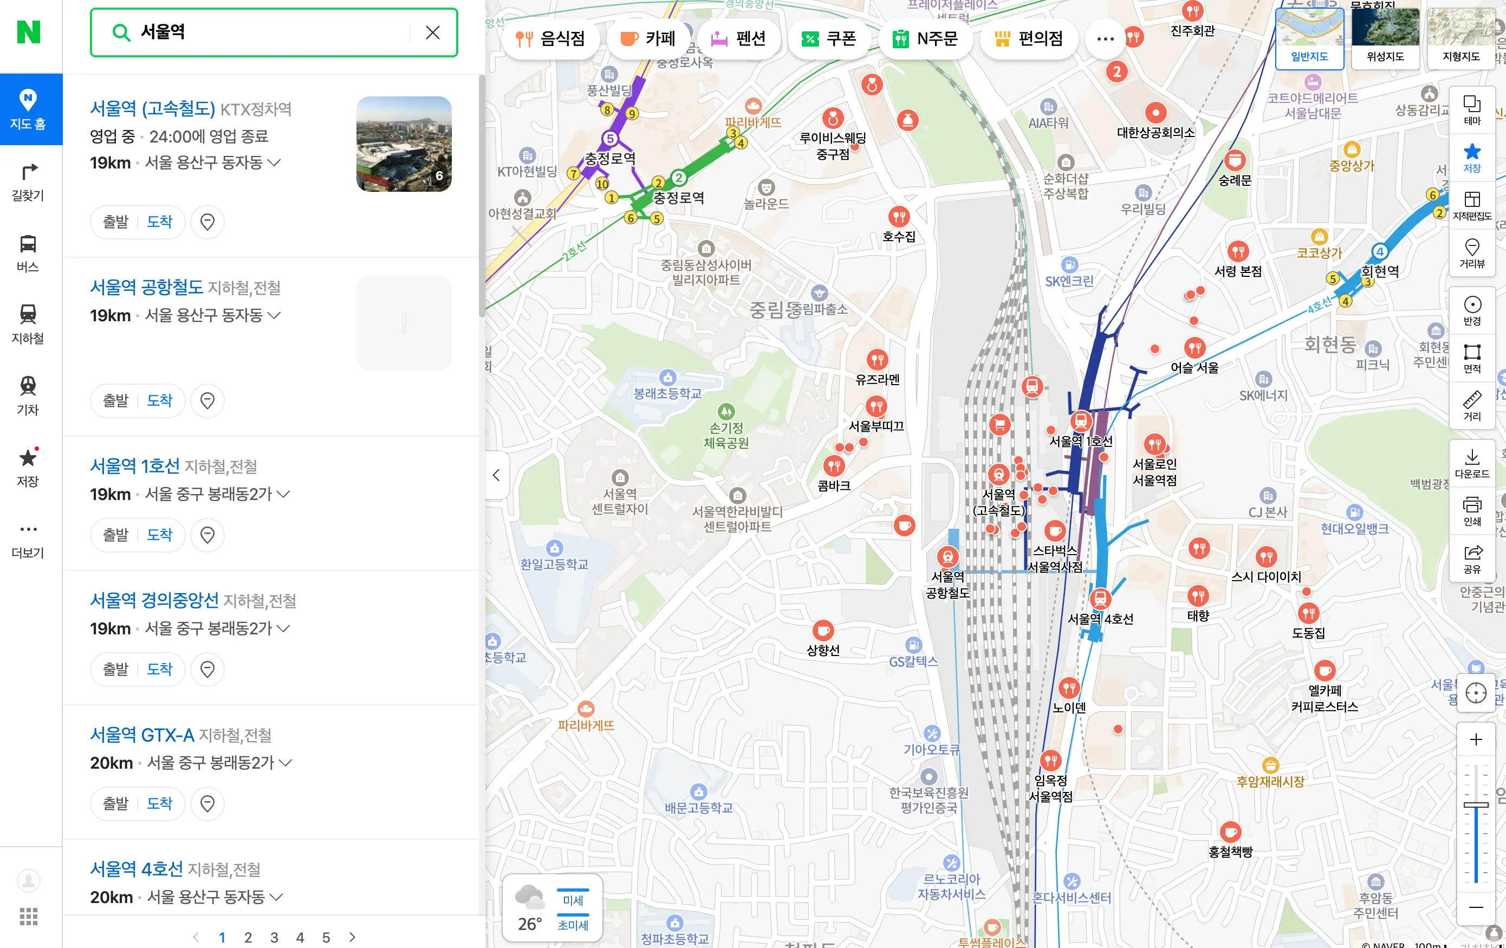
Task: Click 다운로드 map download
Action: (1472, 463)
